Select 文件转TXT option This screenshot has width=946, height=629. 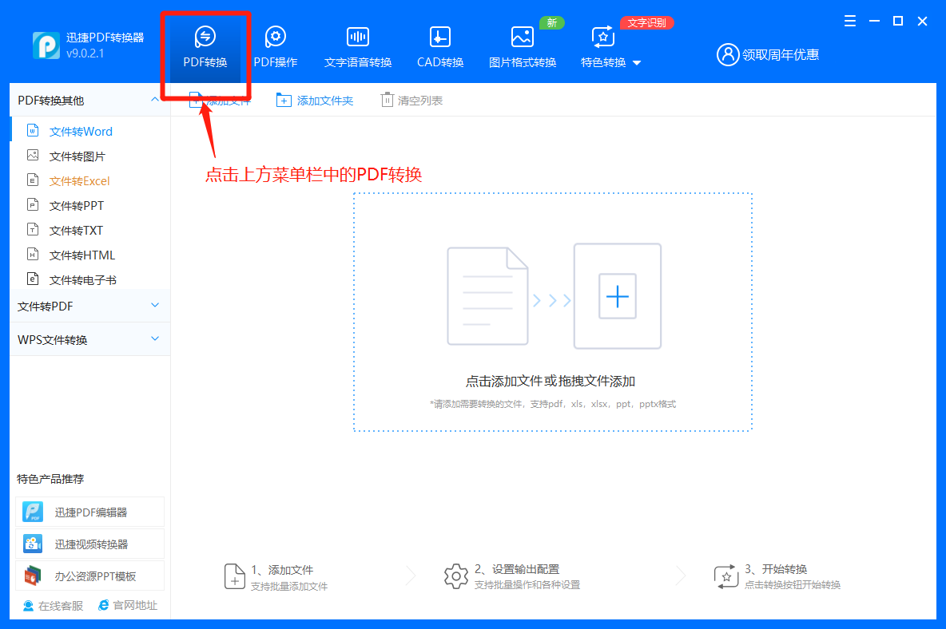(x=76, y=231)
